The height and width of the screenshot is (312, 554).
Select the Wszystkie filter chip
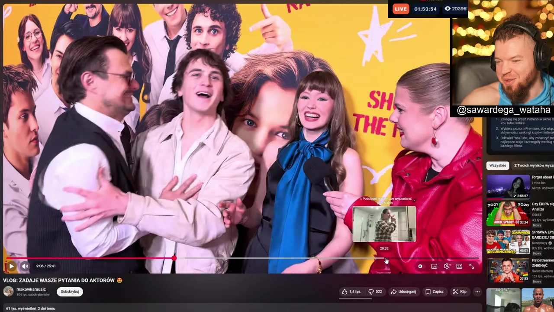pos(498,166)
